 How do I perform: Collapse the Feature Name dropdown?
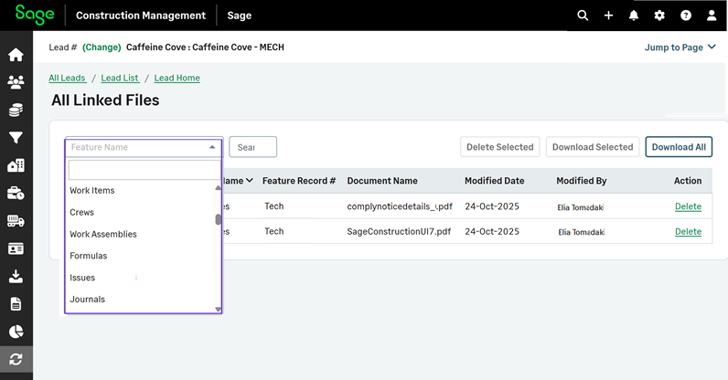pyautogui.click(x=212, y=147)
